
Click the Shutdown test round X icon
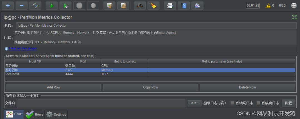(93, 6)
